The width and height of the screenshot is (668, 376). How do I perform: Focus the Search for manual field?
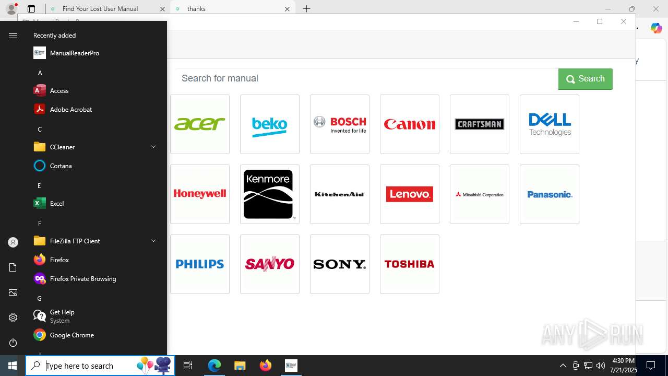[x=366, y=78]
